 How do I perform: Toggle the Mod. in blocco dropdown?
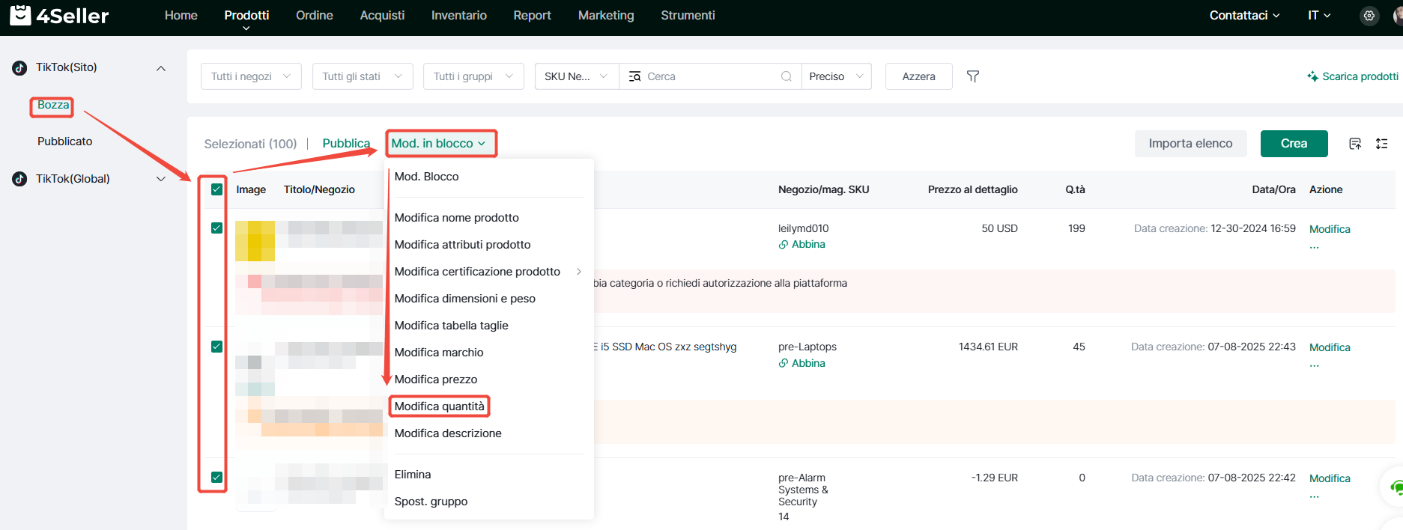[x=439, y=144]
